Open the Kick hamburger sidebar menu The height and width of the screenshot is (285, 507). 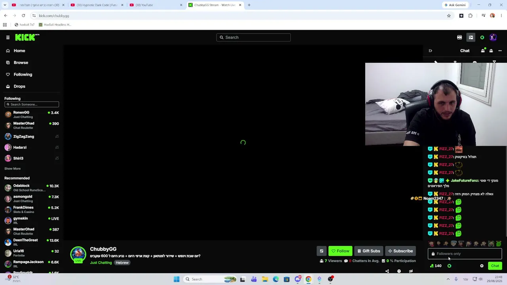coord(8,37)
